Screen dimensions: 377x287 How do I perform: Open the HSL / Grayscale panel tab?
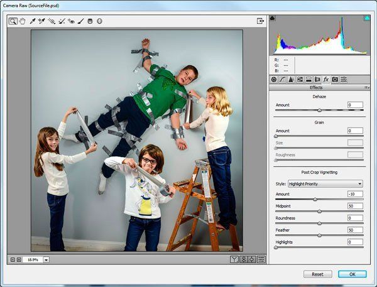(x=300, y=79)
